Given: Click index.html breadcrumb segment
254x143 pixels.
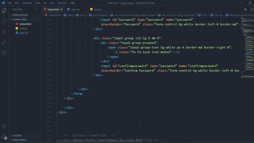Looking at the screenshot, I should pos(54,15).
